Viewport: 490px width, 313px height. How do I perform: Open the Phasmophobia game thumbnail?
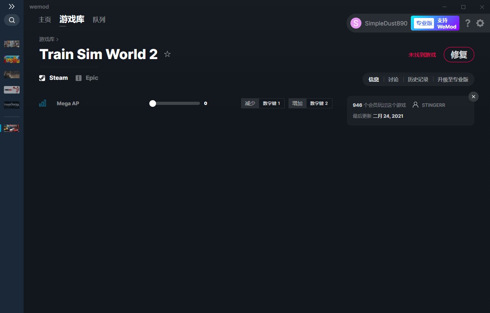point(12,105)
